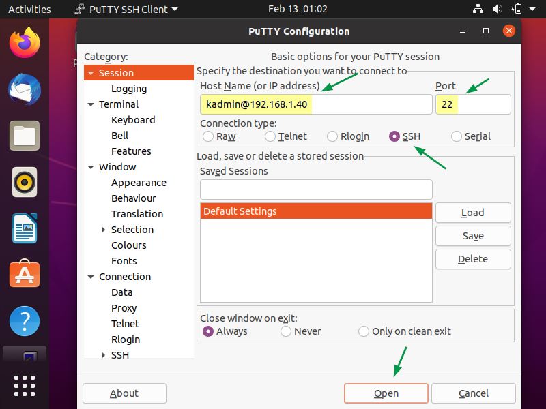Open Rlogin settings under Connection
546x409 pixels.
pyautogui.click(x=126, y=339)
